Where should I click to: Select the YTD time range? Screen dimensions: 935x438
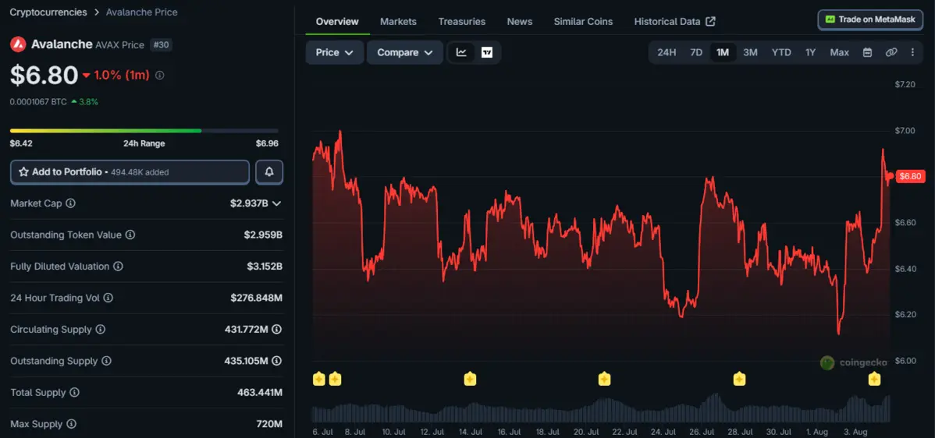point(781,52)
